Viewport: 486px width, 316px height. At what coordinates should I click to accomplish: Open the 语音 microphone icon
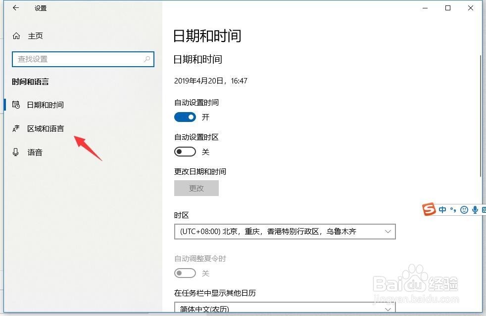15,152
